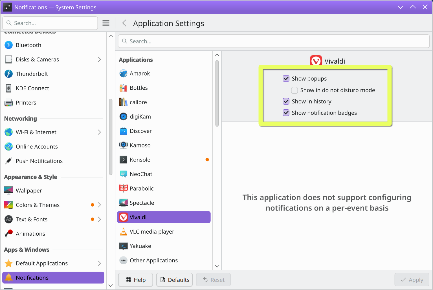Select the Kamoso webcam icon
The height and width of the screenshot is (290, 433).
(123, 145)
